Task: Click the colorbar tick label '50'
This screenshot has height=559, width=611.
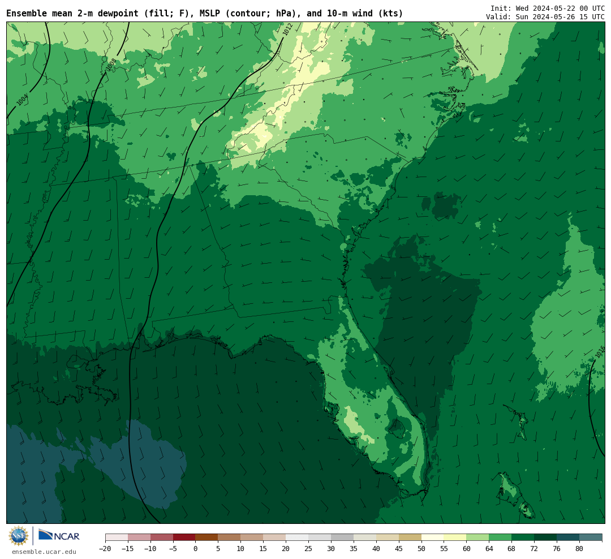Action: [x=421, y=548]
